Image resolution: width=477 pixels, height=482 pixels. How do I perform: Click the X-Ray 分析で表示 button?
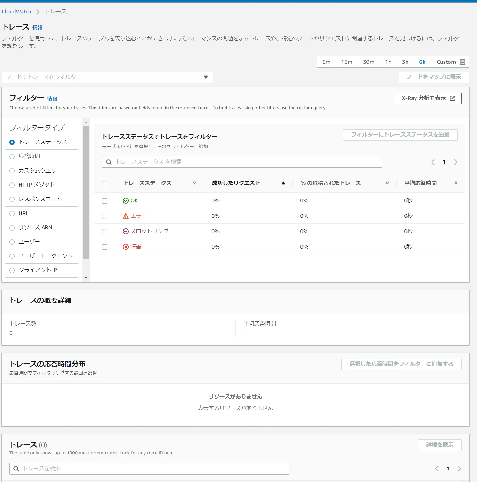coord(427,98)
